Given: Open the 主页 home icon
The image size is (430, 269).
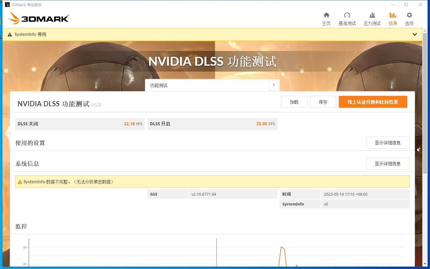Looking at the screenshot, I should (x=326, y=15).
